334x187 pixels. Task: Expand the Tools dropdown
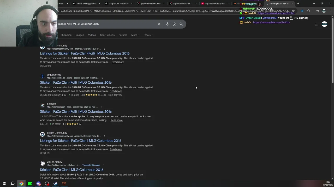[x=149, y=35]
